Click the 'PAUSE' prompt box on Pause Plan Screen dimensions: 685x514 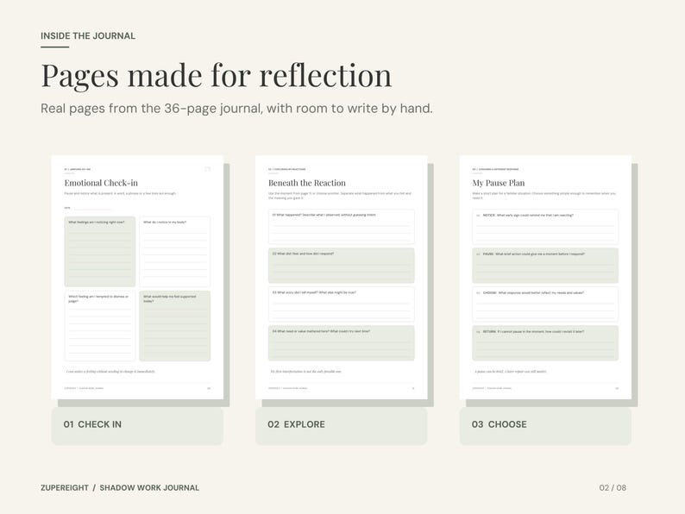[x=545, y=266]
